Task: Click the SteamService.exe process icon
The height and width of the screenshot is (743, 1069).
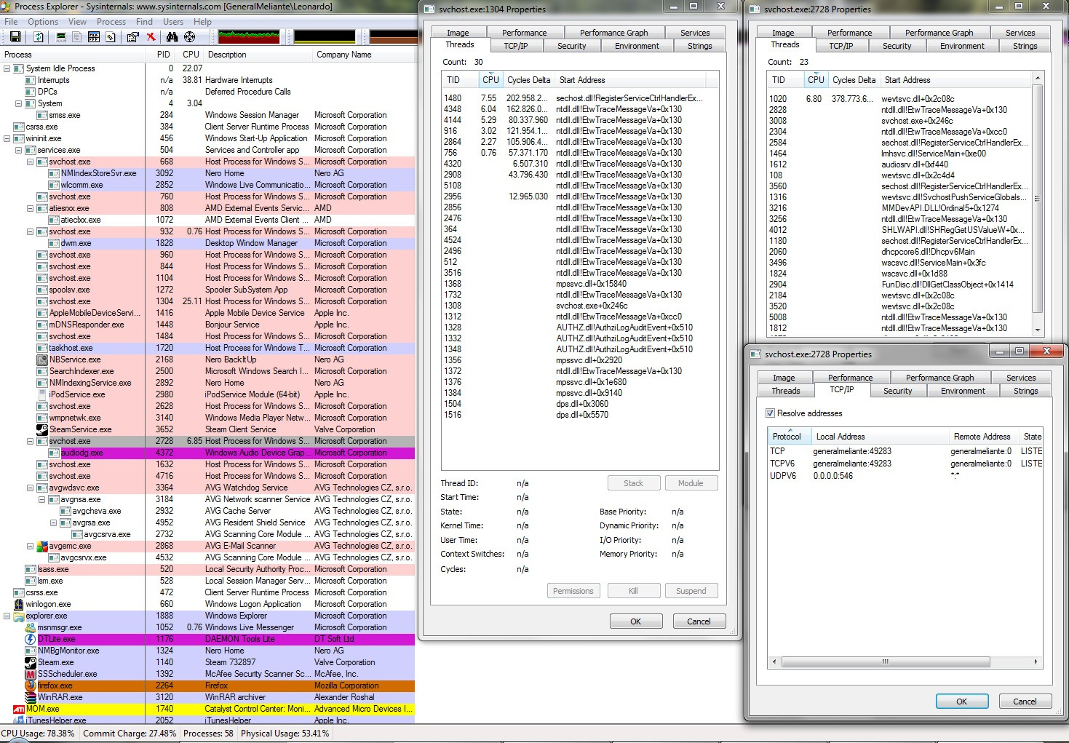Action: 42,429
